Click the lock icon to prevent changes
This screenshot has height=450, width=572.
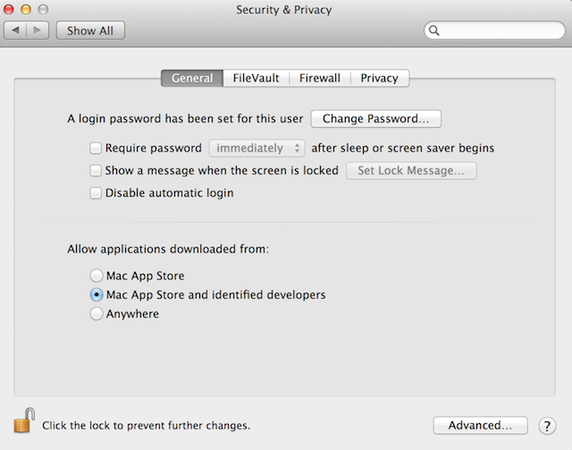25,420
